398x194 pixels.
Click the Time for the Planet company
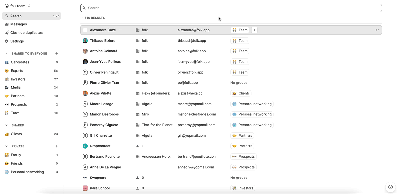[157, 125]
